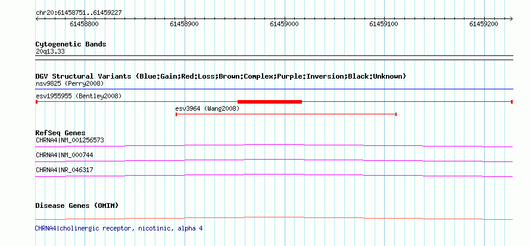
Task: Click the ruler's left arrow end
Action: tap(37, 18)
